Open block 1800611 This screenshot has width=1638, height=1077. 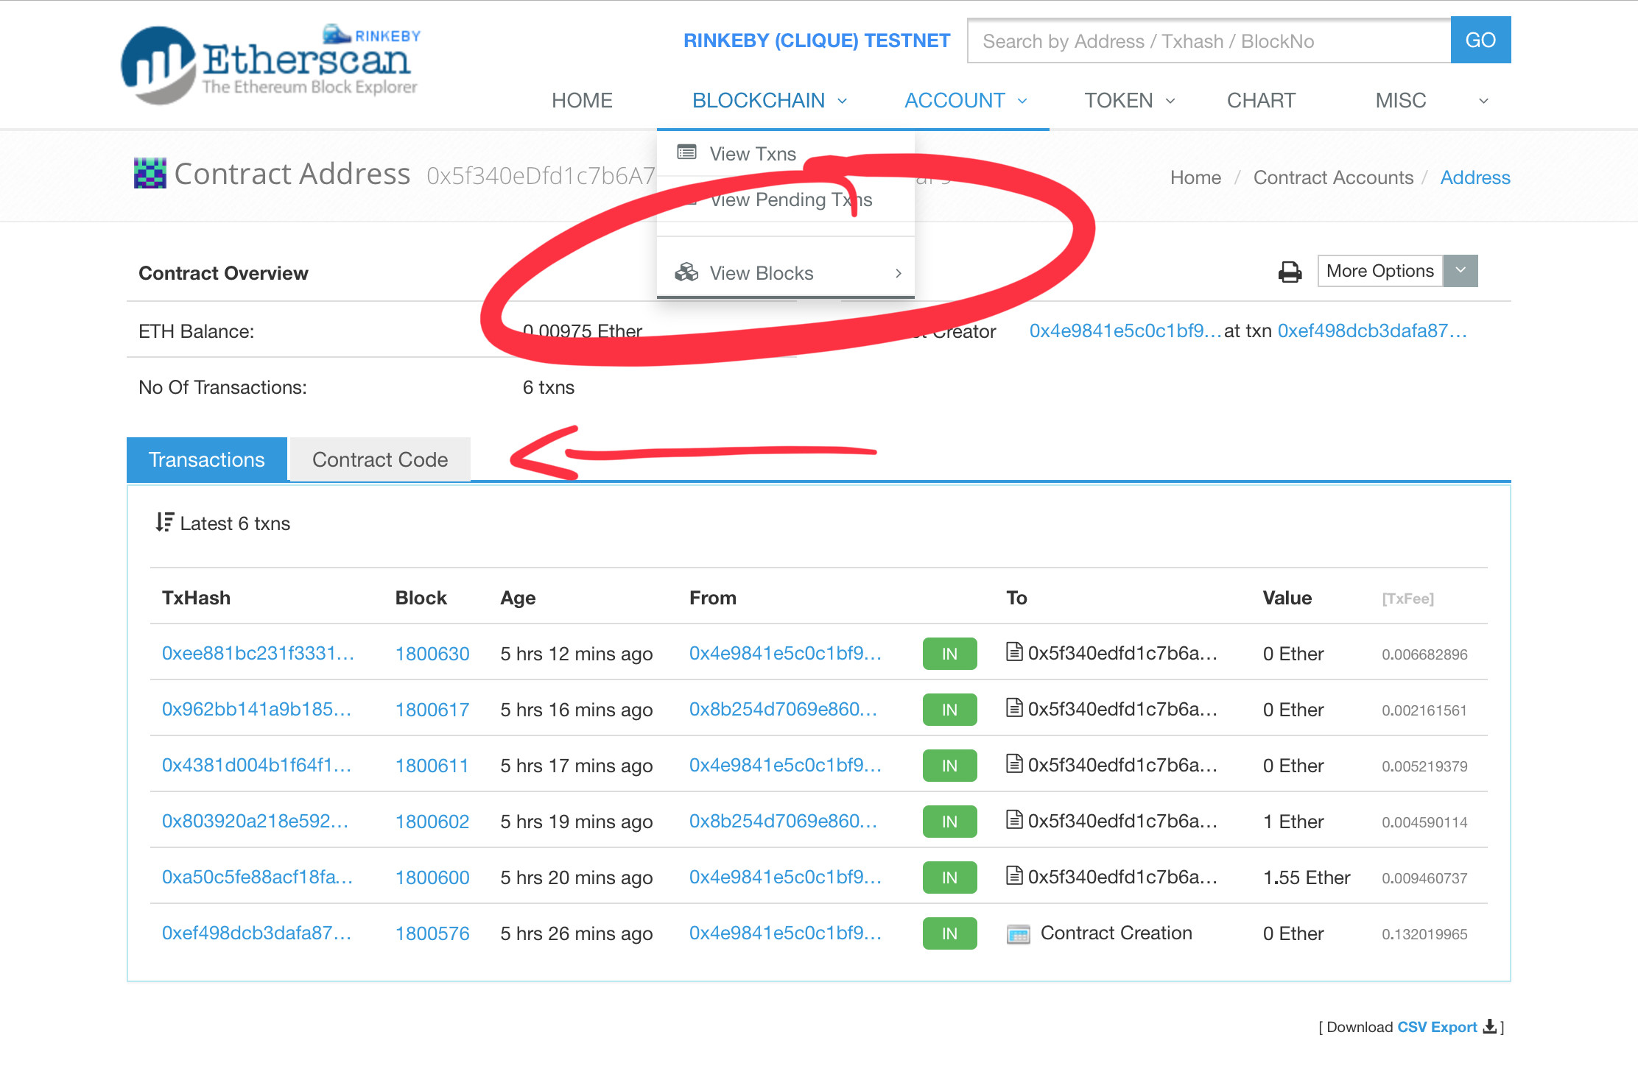[432, 766]
